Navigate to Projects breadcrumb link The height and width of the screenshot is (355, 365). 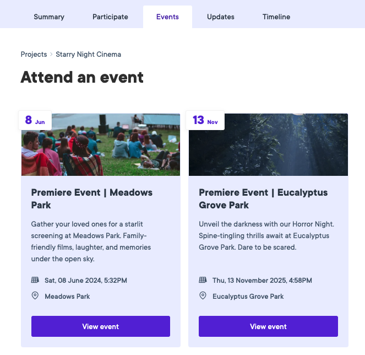click(x=34, y=55)
